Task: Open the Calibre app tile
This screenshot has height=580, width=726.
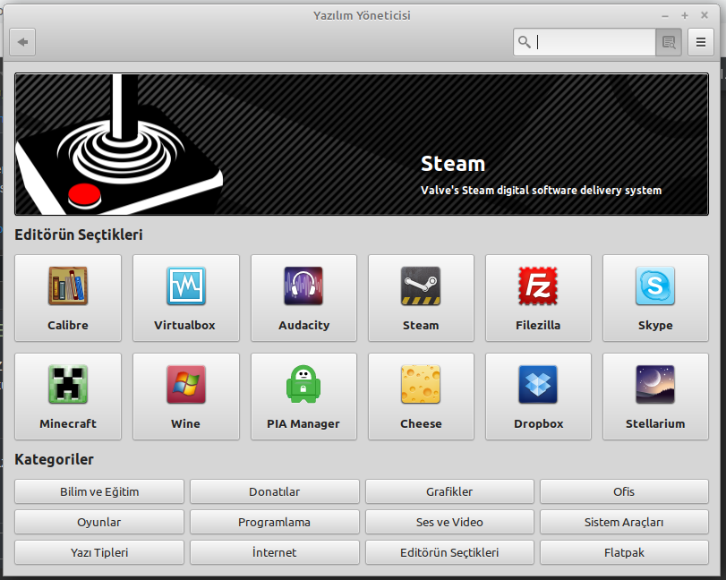Action: pyautogui.click(x=68, y=298)
